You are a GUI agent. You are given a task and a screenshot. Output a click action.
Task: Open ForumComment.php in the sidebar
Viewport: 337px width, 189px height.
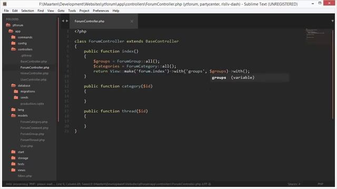[34, 128]
